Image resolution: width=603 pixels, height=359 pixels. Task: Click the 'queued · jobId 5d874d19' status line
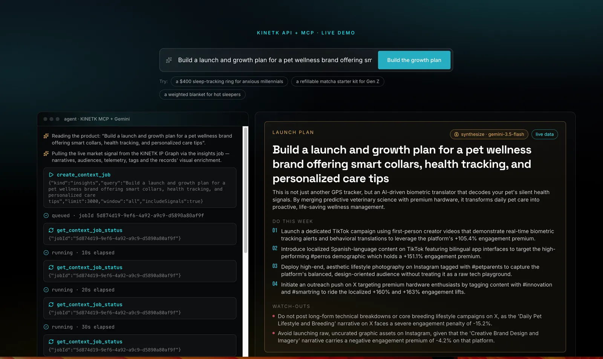coord(128,216)
